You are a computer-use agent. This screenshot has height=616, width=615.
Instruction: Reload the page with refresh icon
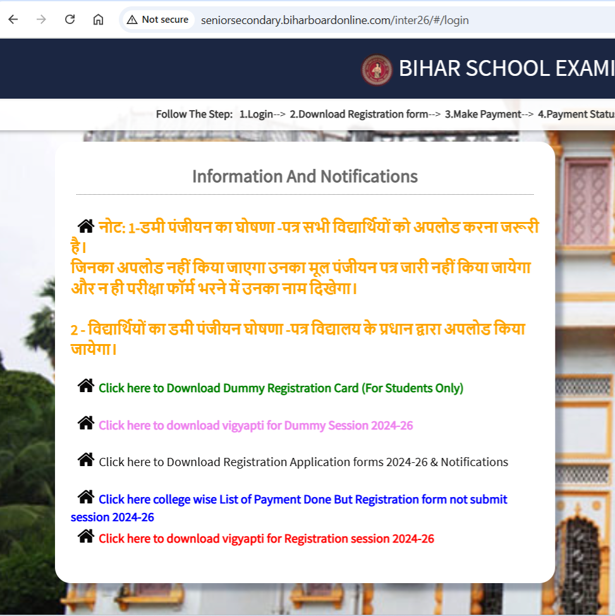click(x=70, y=20)
